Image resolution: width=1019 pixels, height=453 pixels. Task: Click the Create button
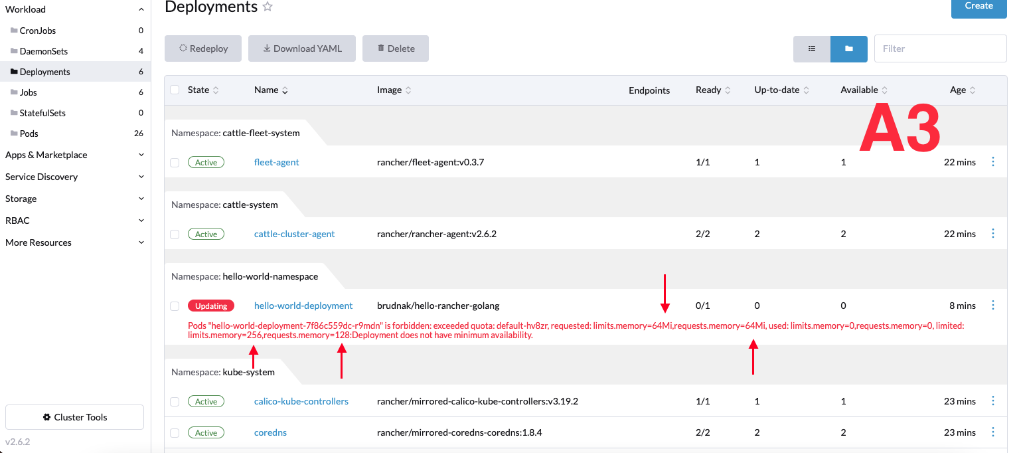[978, 5]
